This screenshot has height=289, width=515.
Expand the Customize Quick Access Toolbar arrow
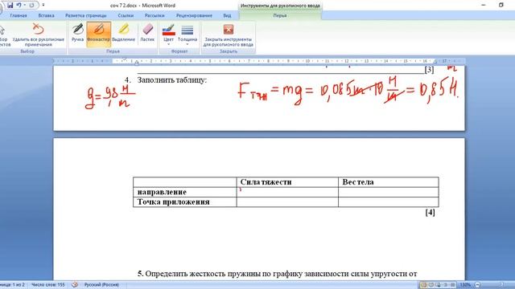tap(43, 6)
